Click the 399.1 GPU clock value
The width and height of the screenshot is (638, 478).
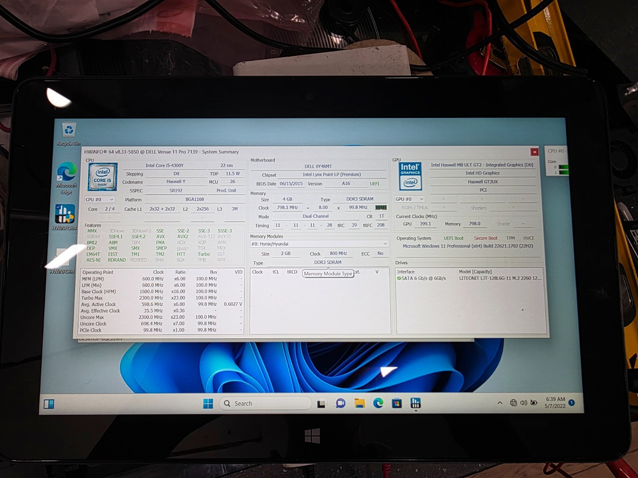coord(425,224)
